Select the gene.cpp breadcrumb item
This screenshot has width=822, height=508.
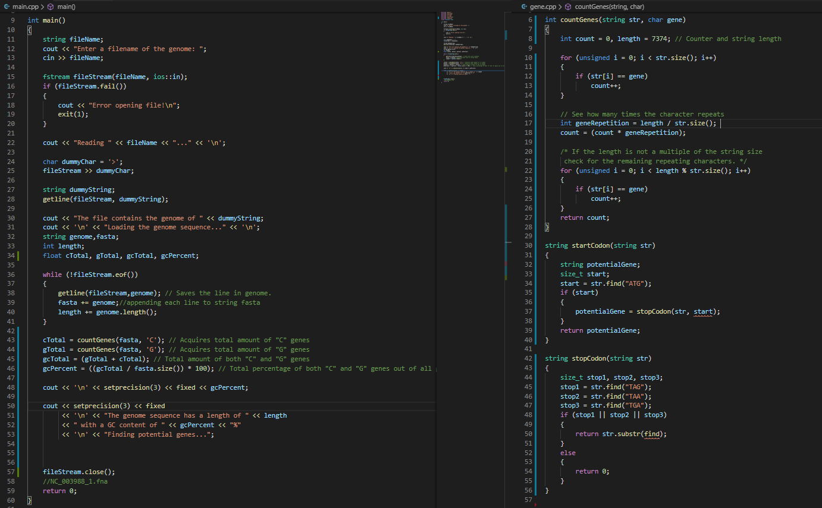(x=543, y=7)
